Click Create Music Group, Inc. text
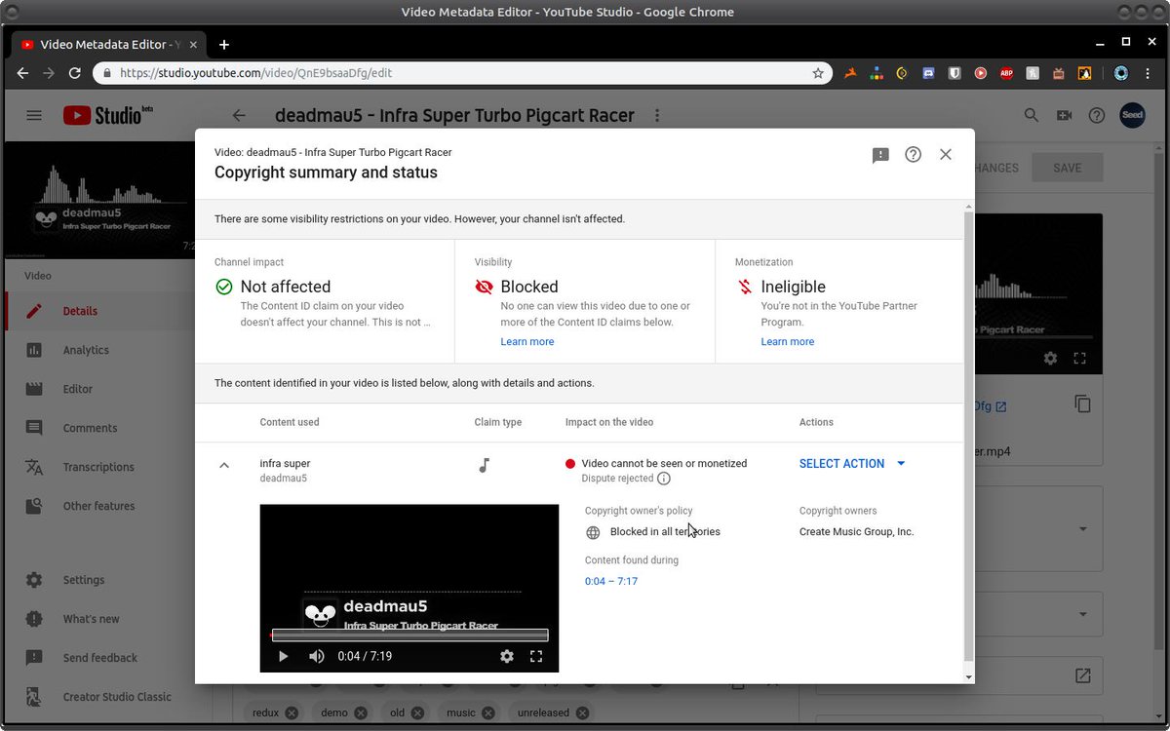The image size is (1170, 731). [x=857, y=532]
